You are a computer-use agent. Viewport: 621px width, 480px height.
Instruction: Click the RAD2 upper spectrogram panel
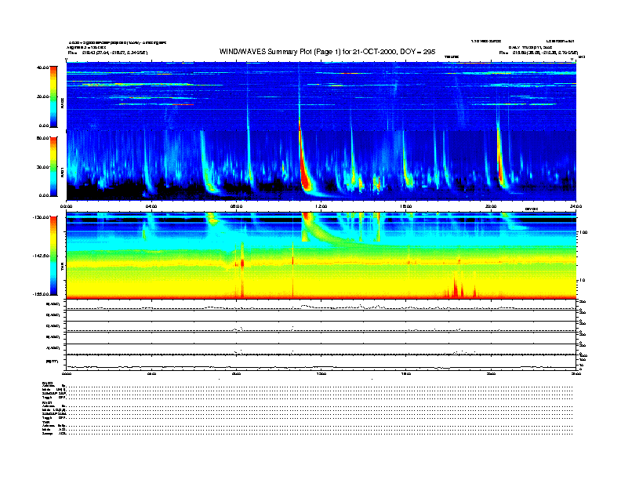321,96
